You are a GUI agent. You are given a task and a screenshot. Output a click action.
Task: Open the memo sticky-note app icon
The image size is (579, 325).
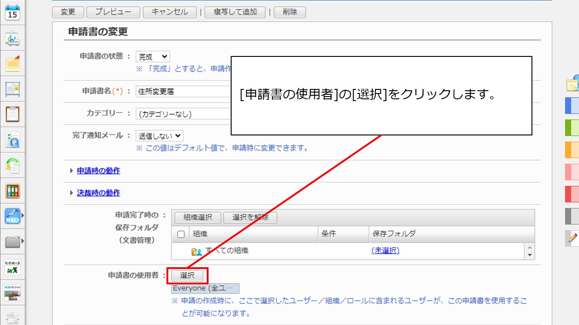pyautogui.click(x=12, y=64)
